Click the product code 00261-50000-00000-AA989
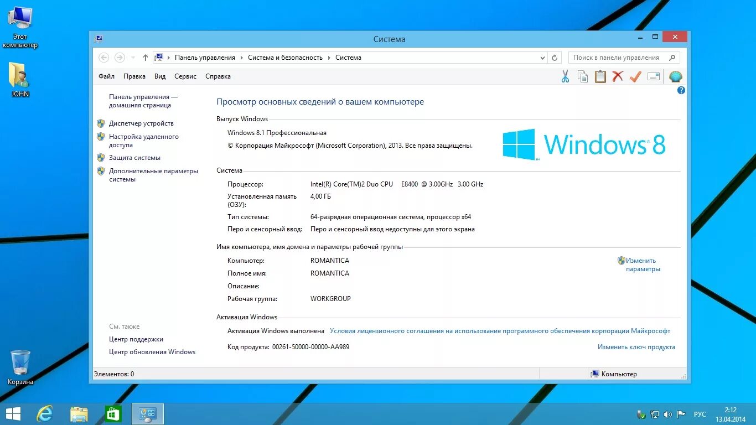The width and height of the screenshot is (756, 425). pos(310,347)
